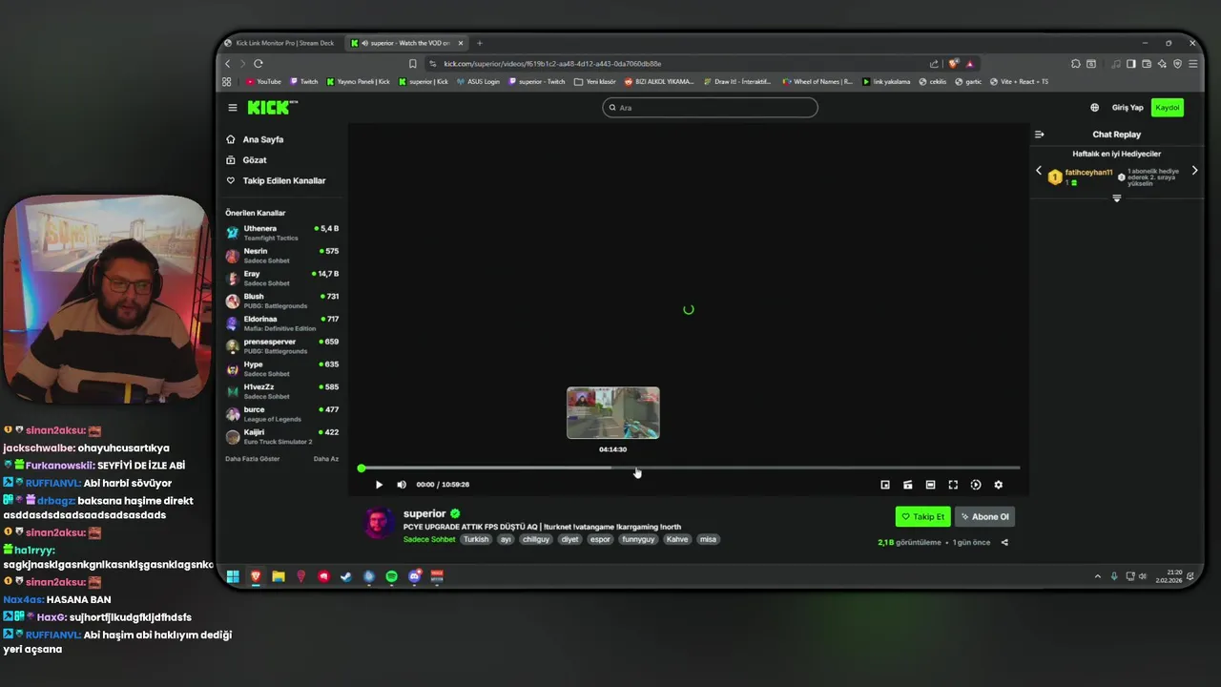Click Sadece Sohbet category link
Viewport: 1221px width, 687px height.
pos(429,539)
